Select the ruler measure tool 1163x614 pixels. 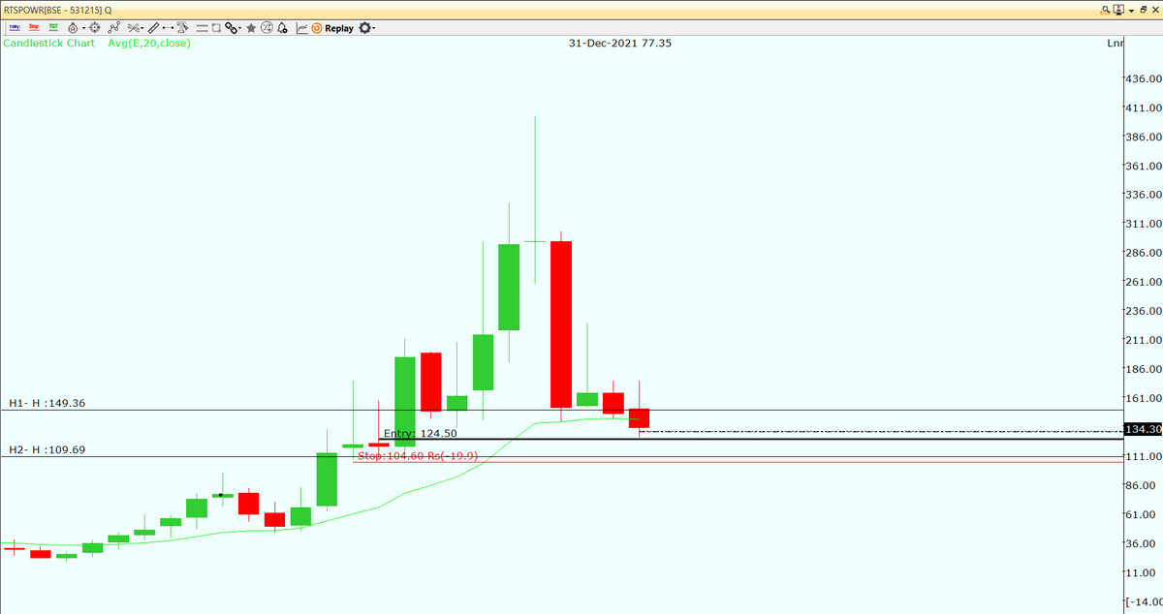coord(153,28)
